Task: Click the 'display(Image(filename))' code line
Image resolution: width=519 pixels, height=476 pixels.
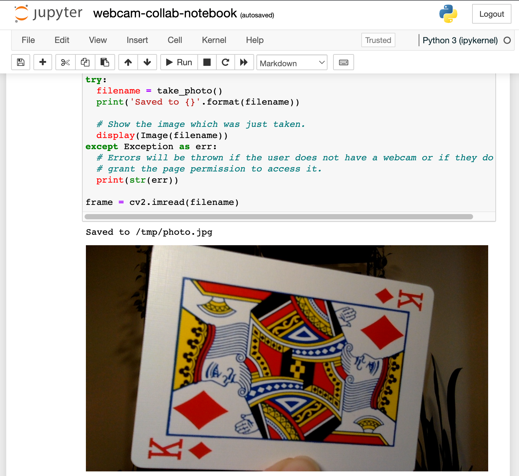Action: 162,135
